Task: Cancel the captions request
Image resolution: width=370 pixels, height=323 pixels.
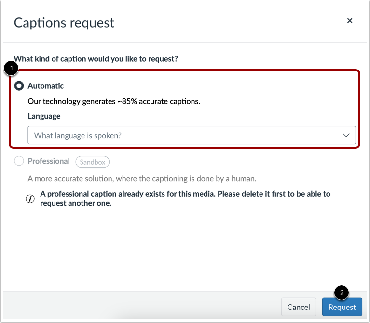Action: (x=299, y=307)
